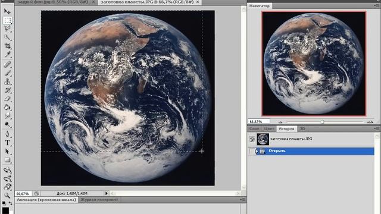381x214 pixels.
Task: Click the foreground color swatch
Action: coord(5,210)
